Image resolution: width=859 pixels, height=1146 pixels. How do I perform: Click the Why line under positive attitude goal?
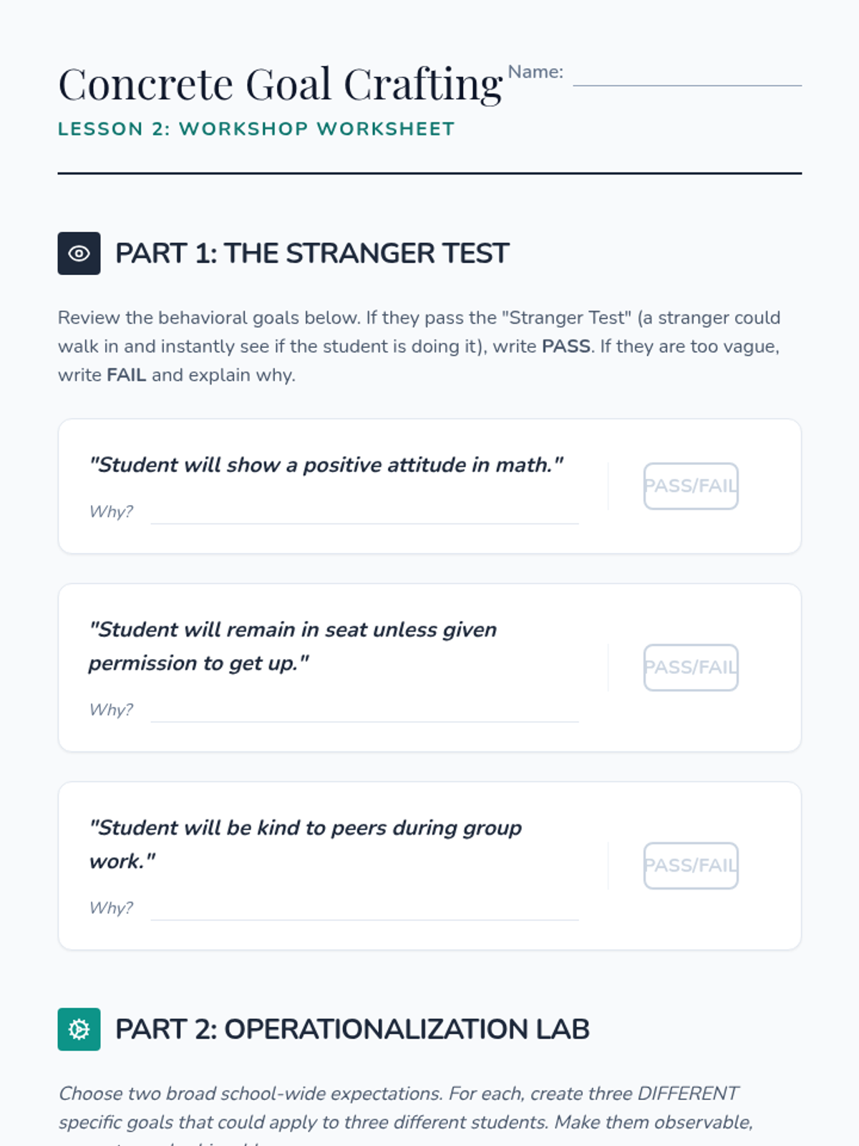coord(364,514)
